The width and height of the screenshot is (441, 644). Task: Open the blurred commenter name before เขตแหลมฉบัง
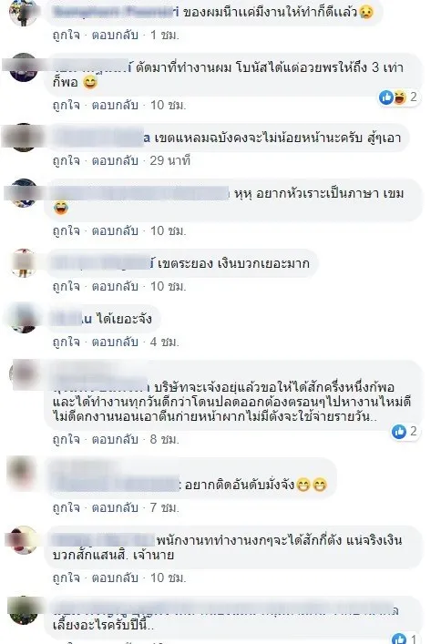tap(101, 138)
